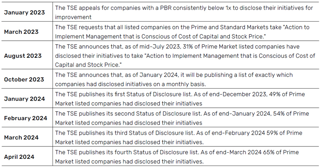This screenshot has height=168, width=321.
Task: Click the March 2024 date label
Action: click(x=21, y=137)
